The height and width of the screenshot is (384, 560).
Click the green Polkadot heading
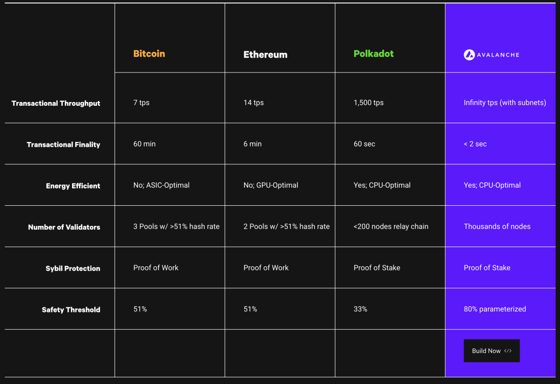tap(373, 54)
